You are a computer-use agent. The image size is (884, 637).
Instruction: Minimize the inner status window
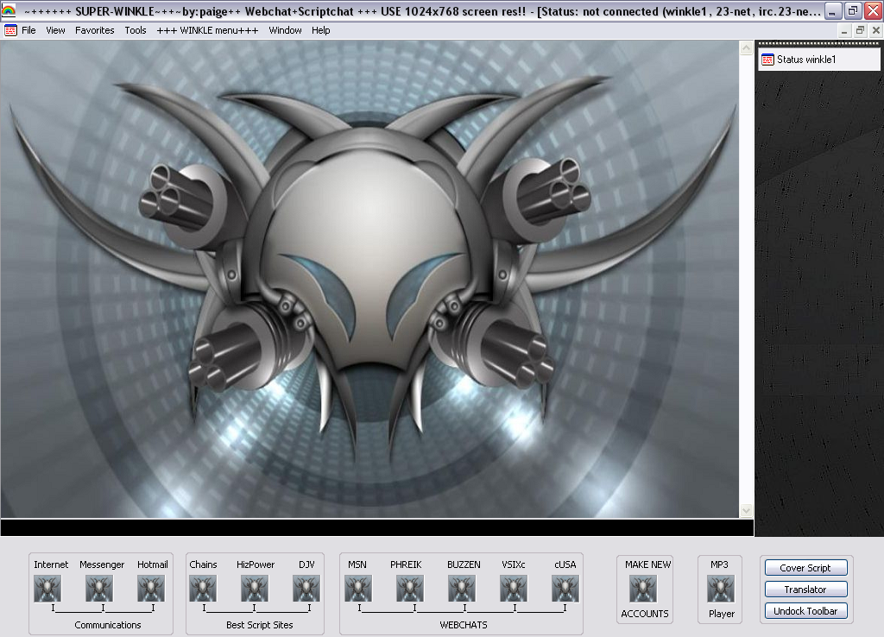pyautogui.click(x=844, y=31)
